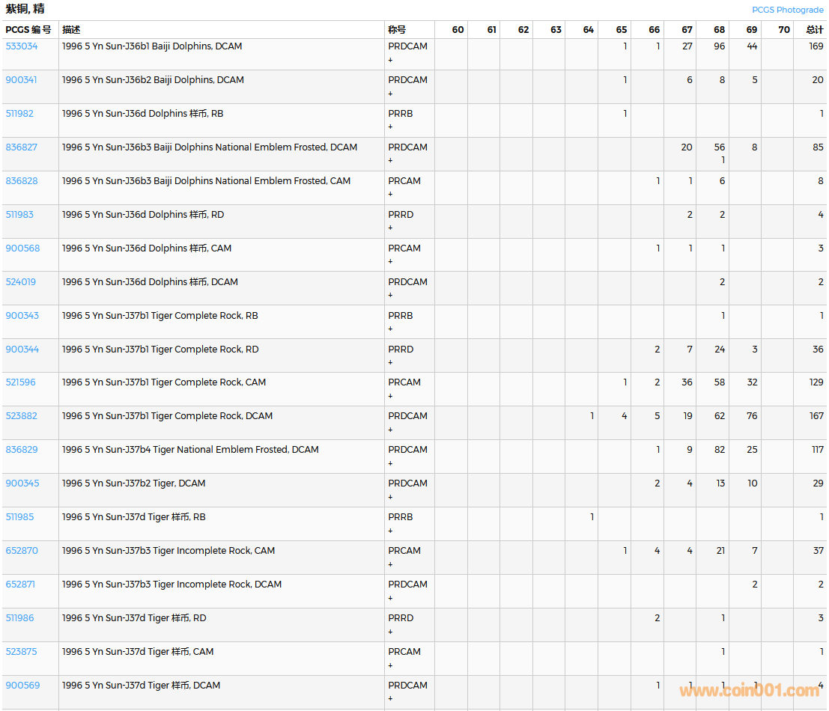This screenshot has width=829, height=711.
Task: Open PCGS number 900341 link
Action: click(x=22, y=80)
